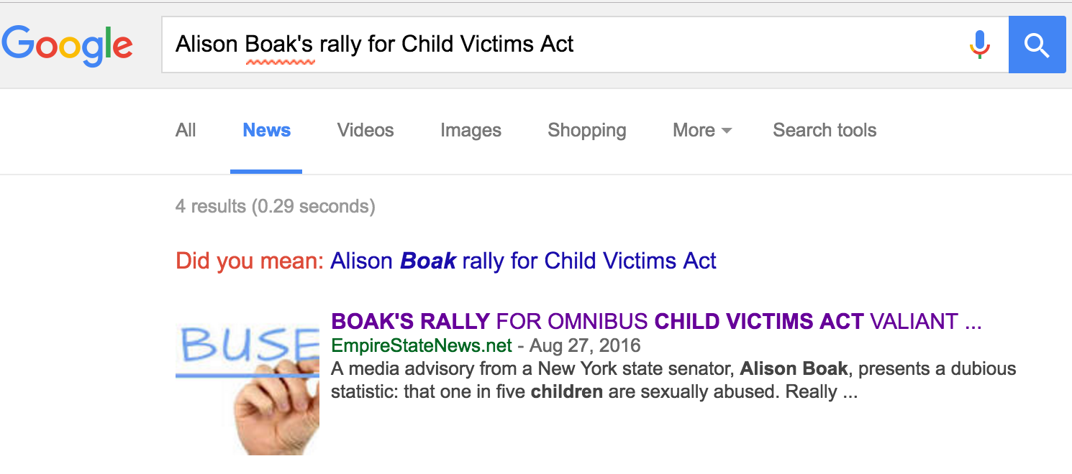The width and height of the screenshot is (1072, 474).
Task: Go to the Images tab
Action: click(x=471, y=130)
